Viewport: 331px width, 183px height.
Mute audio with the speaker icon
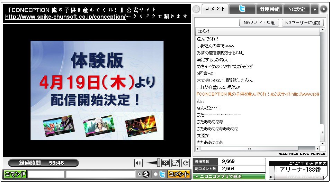[138, 163]
